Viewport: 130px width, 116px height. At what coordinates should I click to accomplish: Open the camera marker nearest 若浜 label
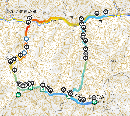[x=106, y=12]
